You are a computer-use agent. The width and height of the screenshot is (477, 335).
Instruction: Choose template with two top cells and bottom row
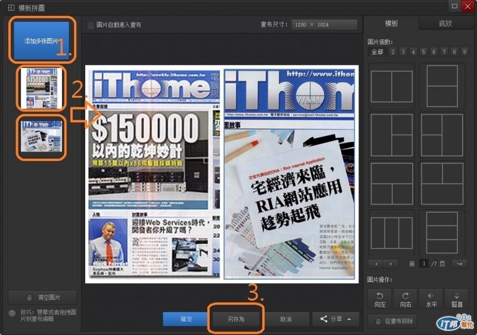[x=442, y=184]
